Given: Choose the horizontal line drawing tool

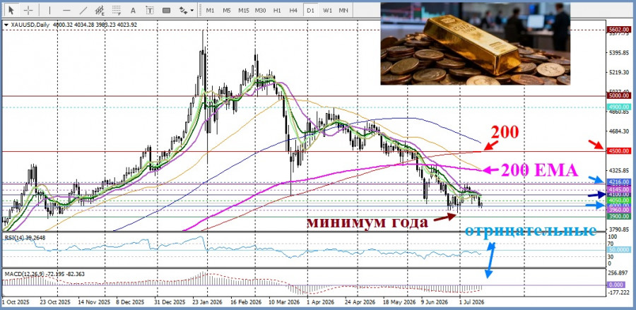Looking at the screenshot, I should [67, 10].
